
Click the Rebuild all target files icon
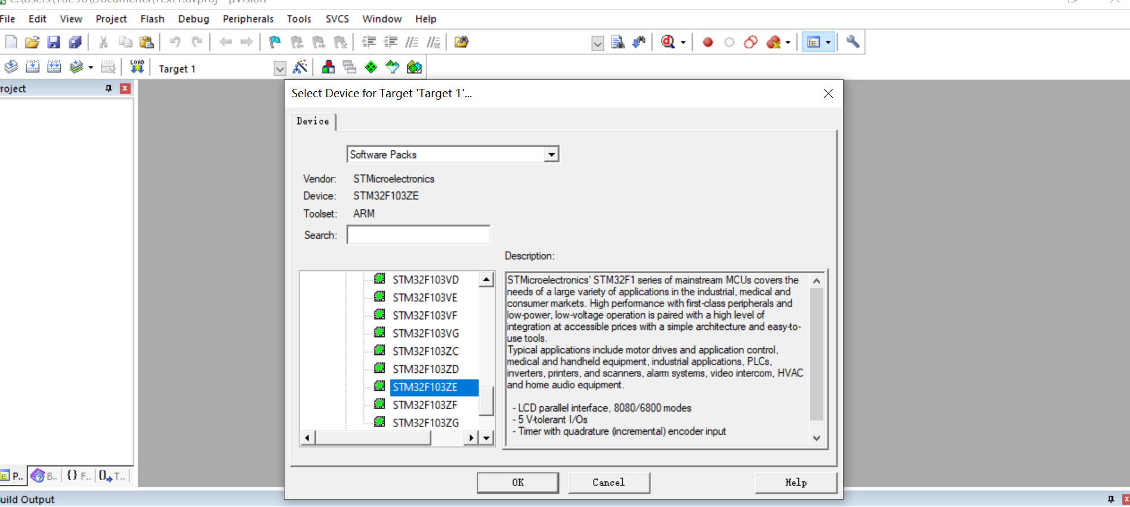54,67
